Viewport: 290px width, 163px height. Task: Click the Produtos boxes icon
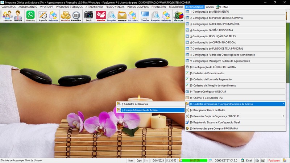point(65,16)
